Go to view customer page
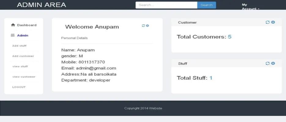The image size is (286, 122). 24,77
